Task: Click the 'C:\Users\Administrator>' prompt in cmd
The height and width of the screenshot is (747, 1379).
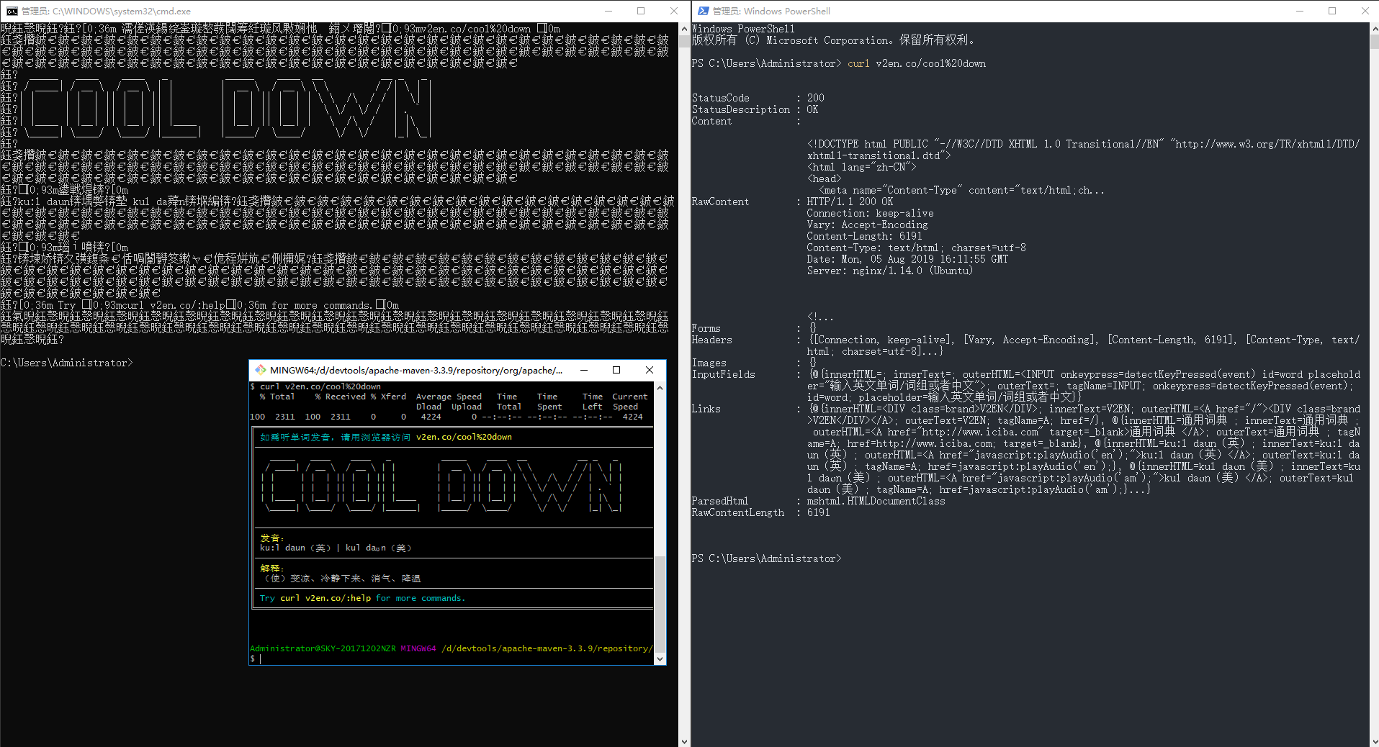Action: (66, 363)
